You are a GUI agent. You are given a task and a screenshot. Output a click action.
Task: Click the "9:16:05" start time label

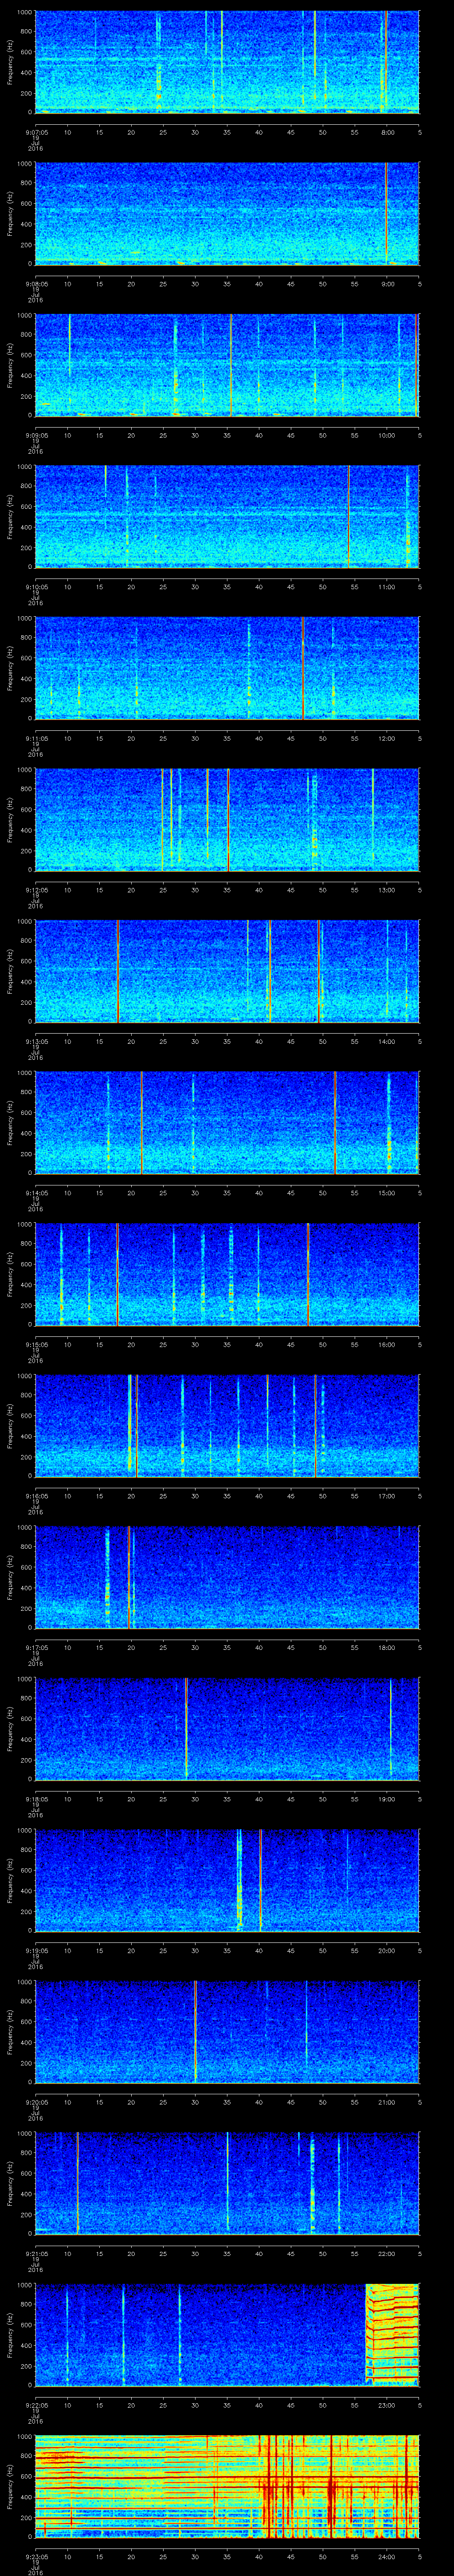[36, 1496]
